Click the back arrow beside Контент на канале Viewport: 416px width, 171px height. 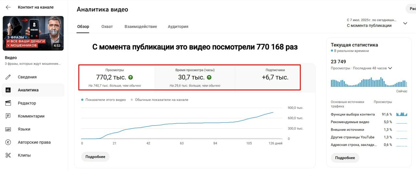coord(8,7)
